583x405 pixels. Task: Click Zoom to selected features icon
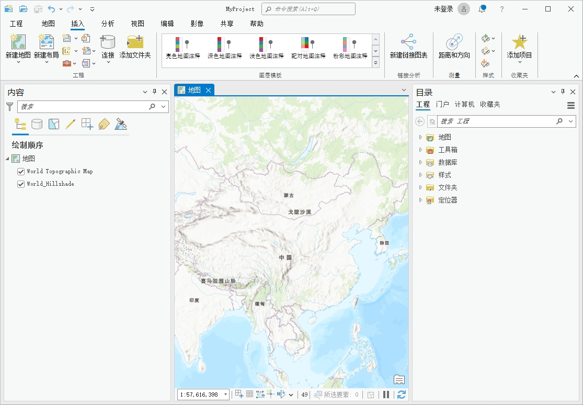click(x=317, y=395)
